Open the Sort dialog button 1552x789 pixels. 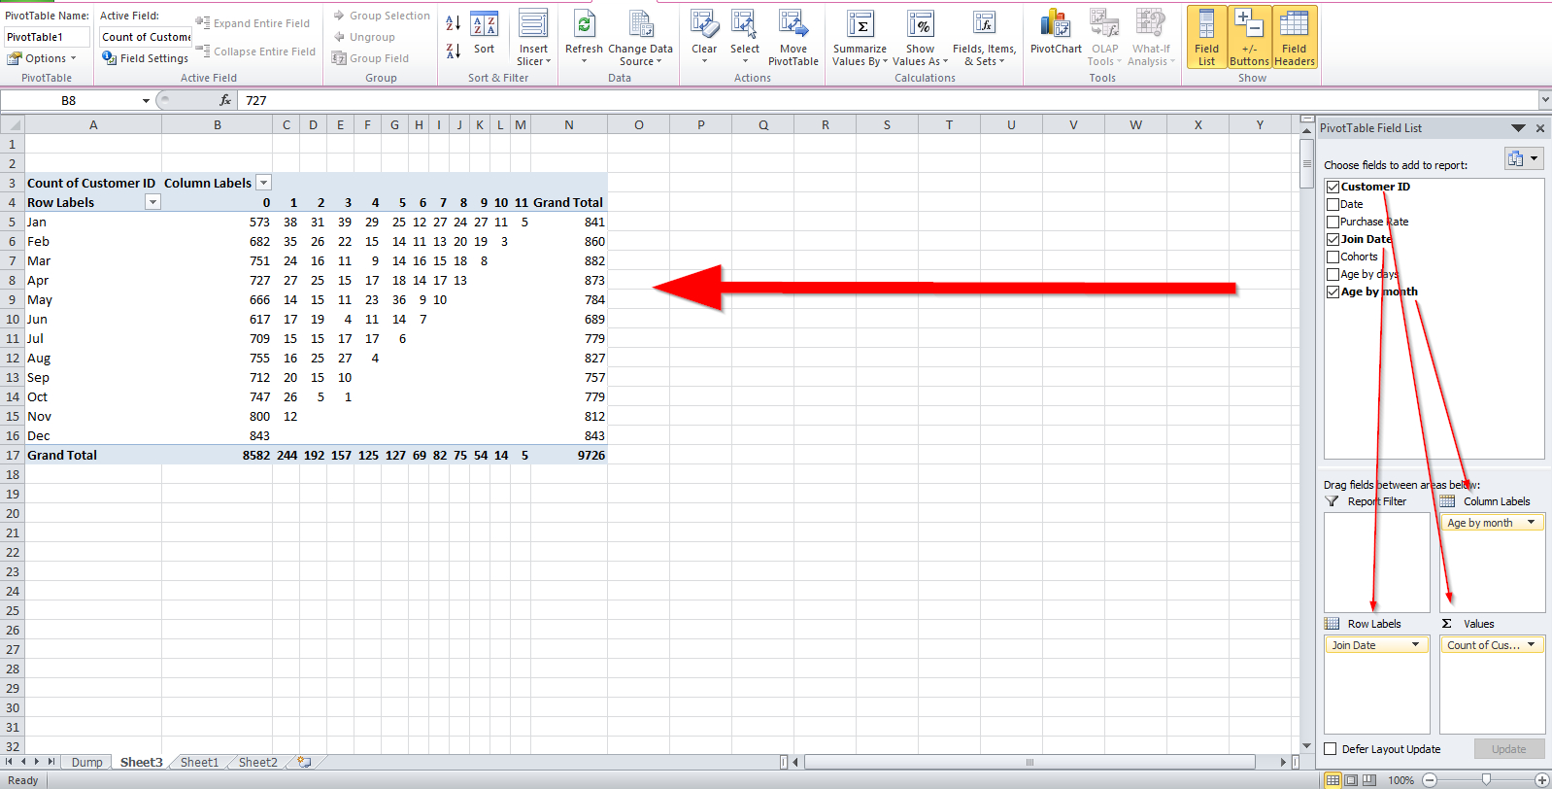(484, 32)
